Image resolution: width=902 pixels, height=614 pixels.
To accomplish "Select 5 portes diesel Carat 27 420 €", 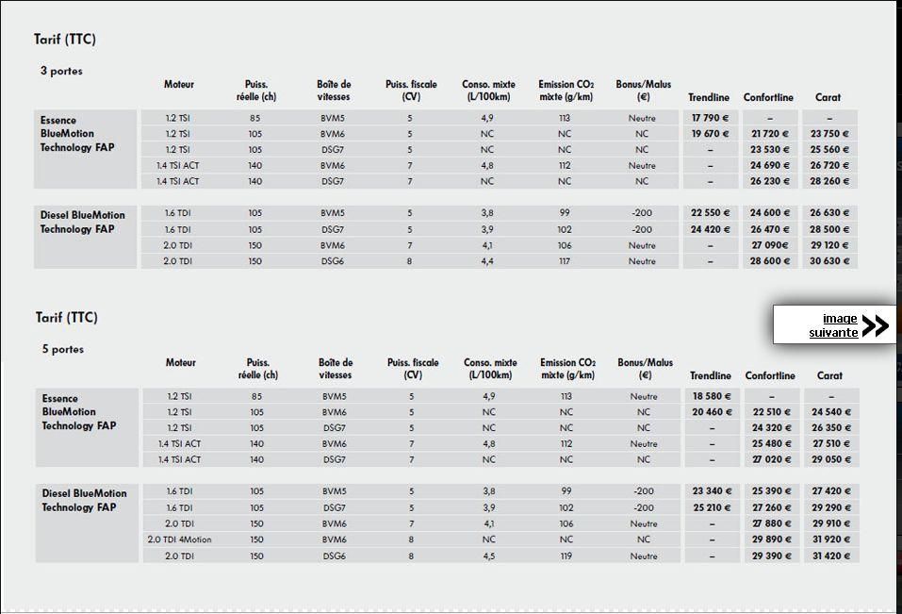I will [831, 491].
